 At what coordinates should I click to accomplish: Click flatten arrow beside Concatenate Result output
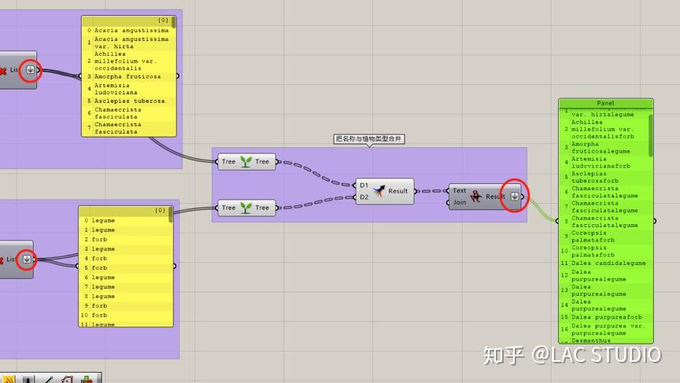(515, 197)
